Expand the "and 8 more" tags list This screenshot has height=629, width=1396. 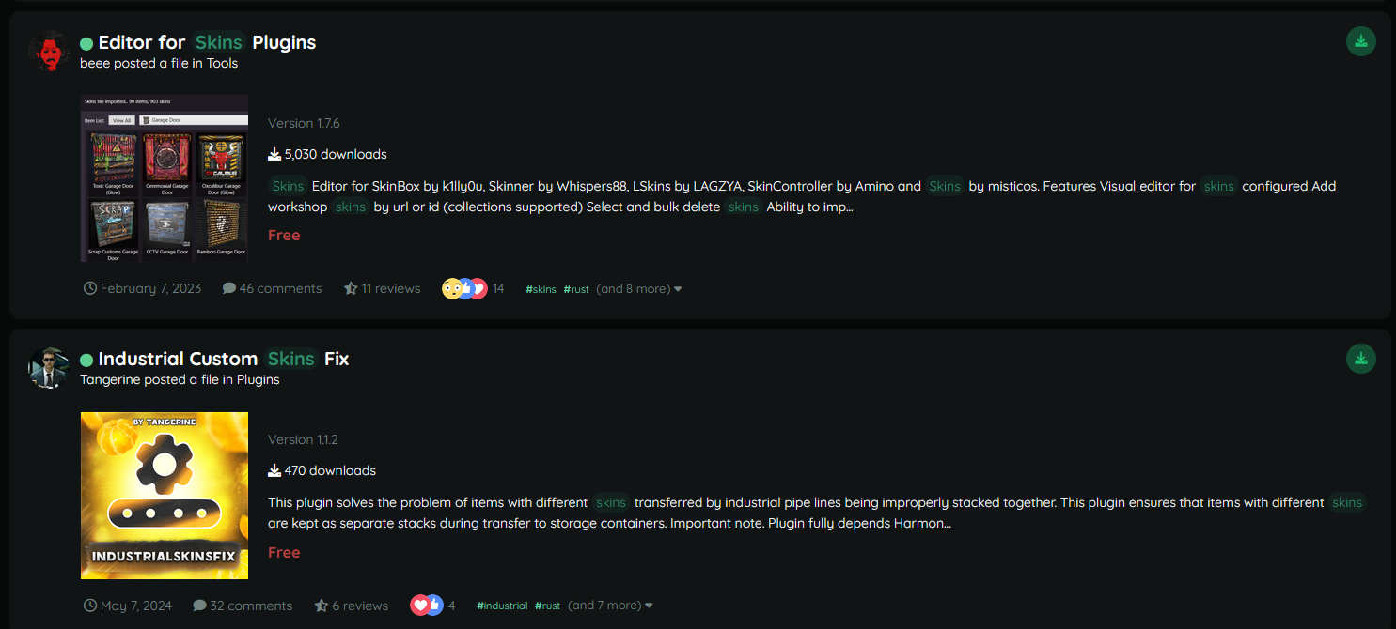point(639,288)
